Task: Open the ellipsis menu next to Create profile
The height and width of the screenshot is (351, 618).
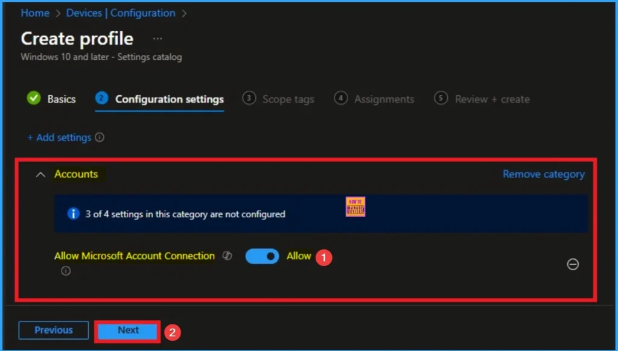Action: coord(157,38)
